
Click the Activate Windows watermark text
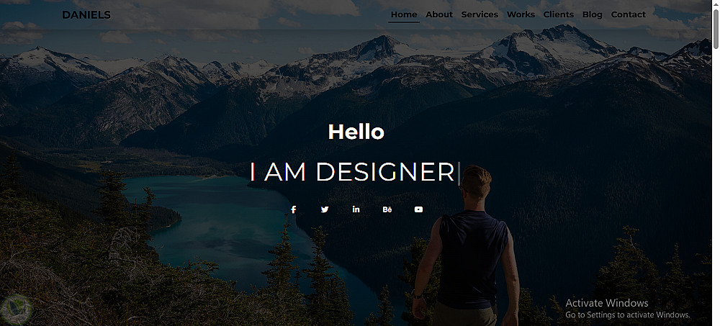(x=628, y=308)
